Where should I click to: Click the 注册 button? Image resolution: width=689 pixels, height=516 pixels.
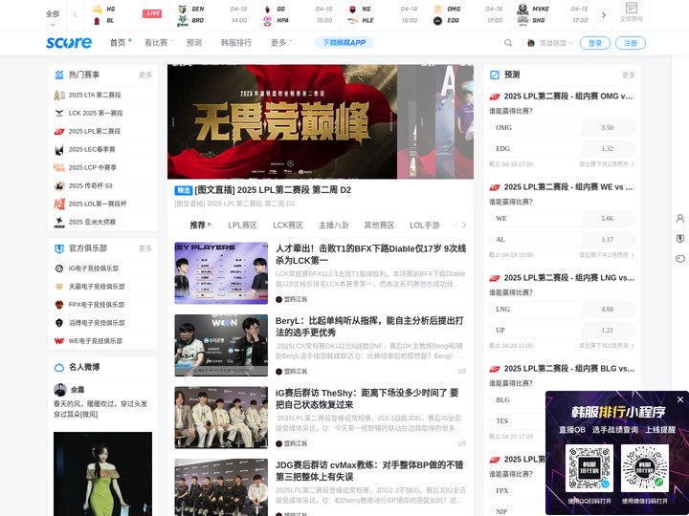coord(631,43)
